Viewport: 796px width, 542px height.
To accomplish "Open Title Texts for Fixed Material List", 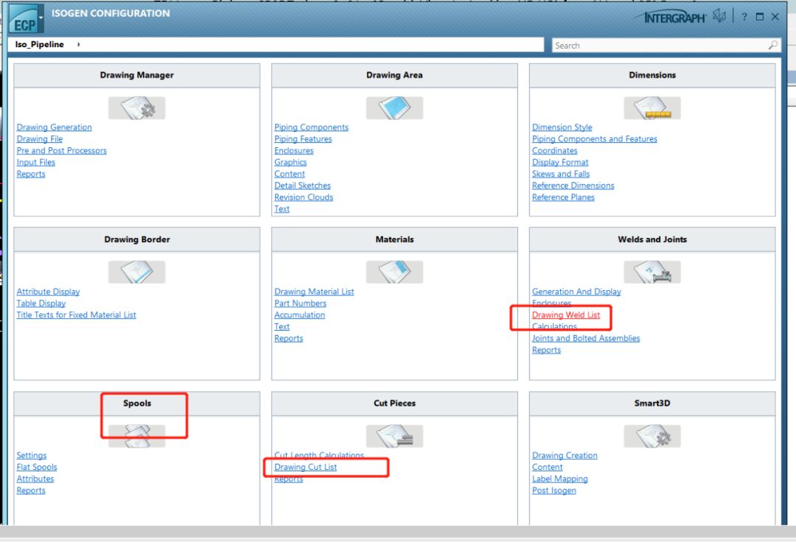I will point(76,315).
